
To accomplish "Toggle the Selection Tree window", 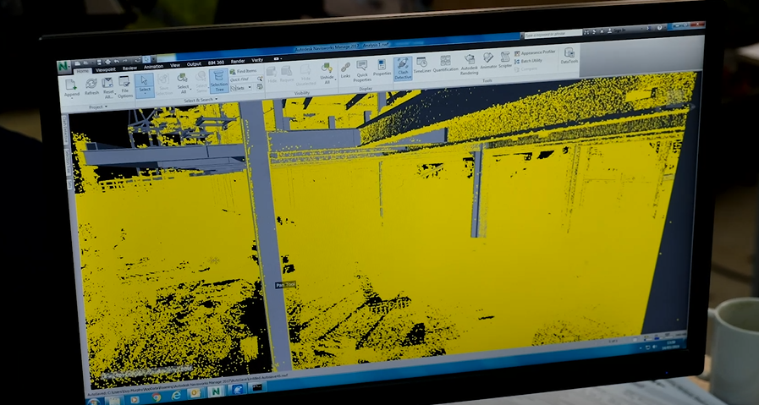I will 219,81.
